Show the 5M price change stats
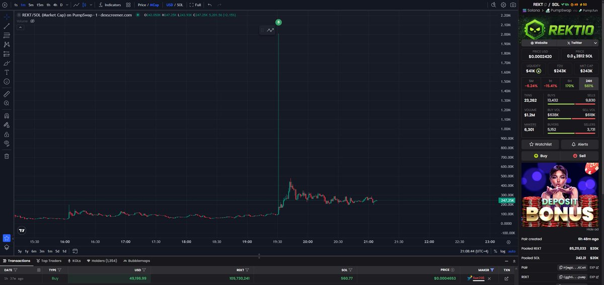This screenshot has height=285, width=604. pos(531,83)
